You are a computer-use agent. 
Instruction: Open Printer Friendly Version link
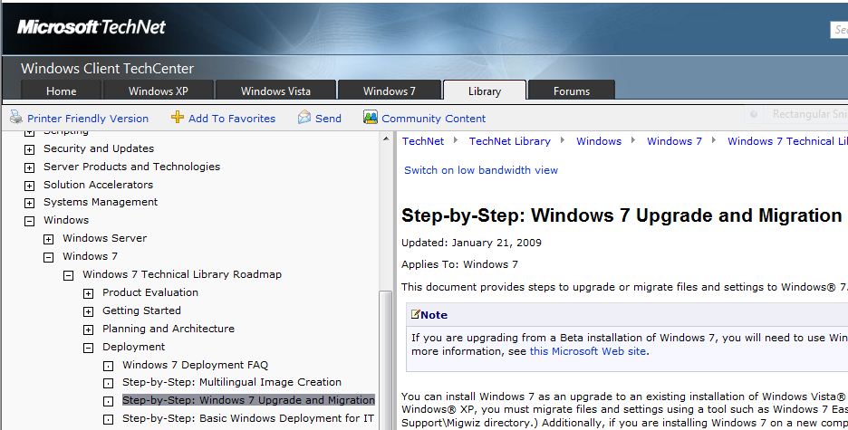coord(88,119)
